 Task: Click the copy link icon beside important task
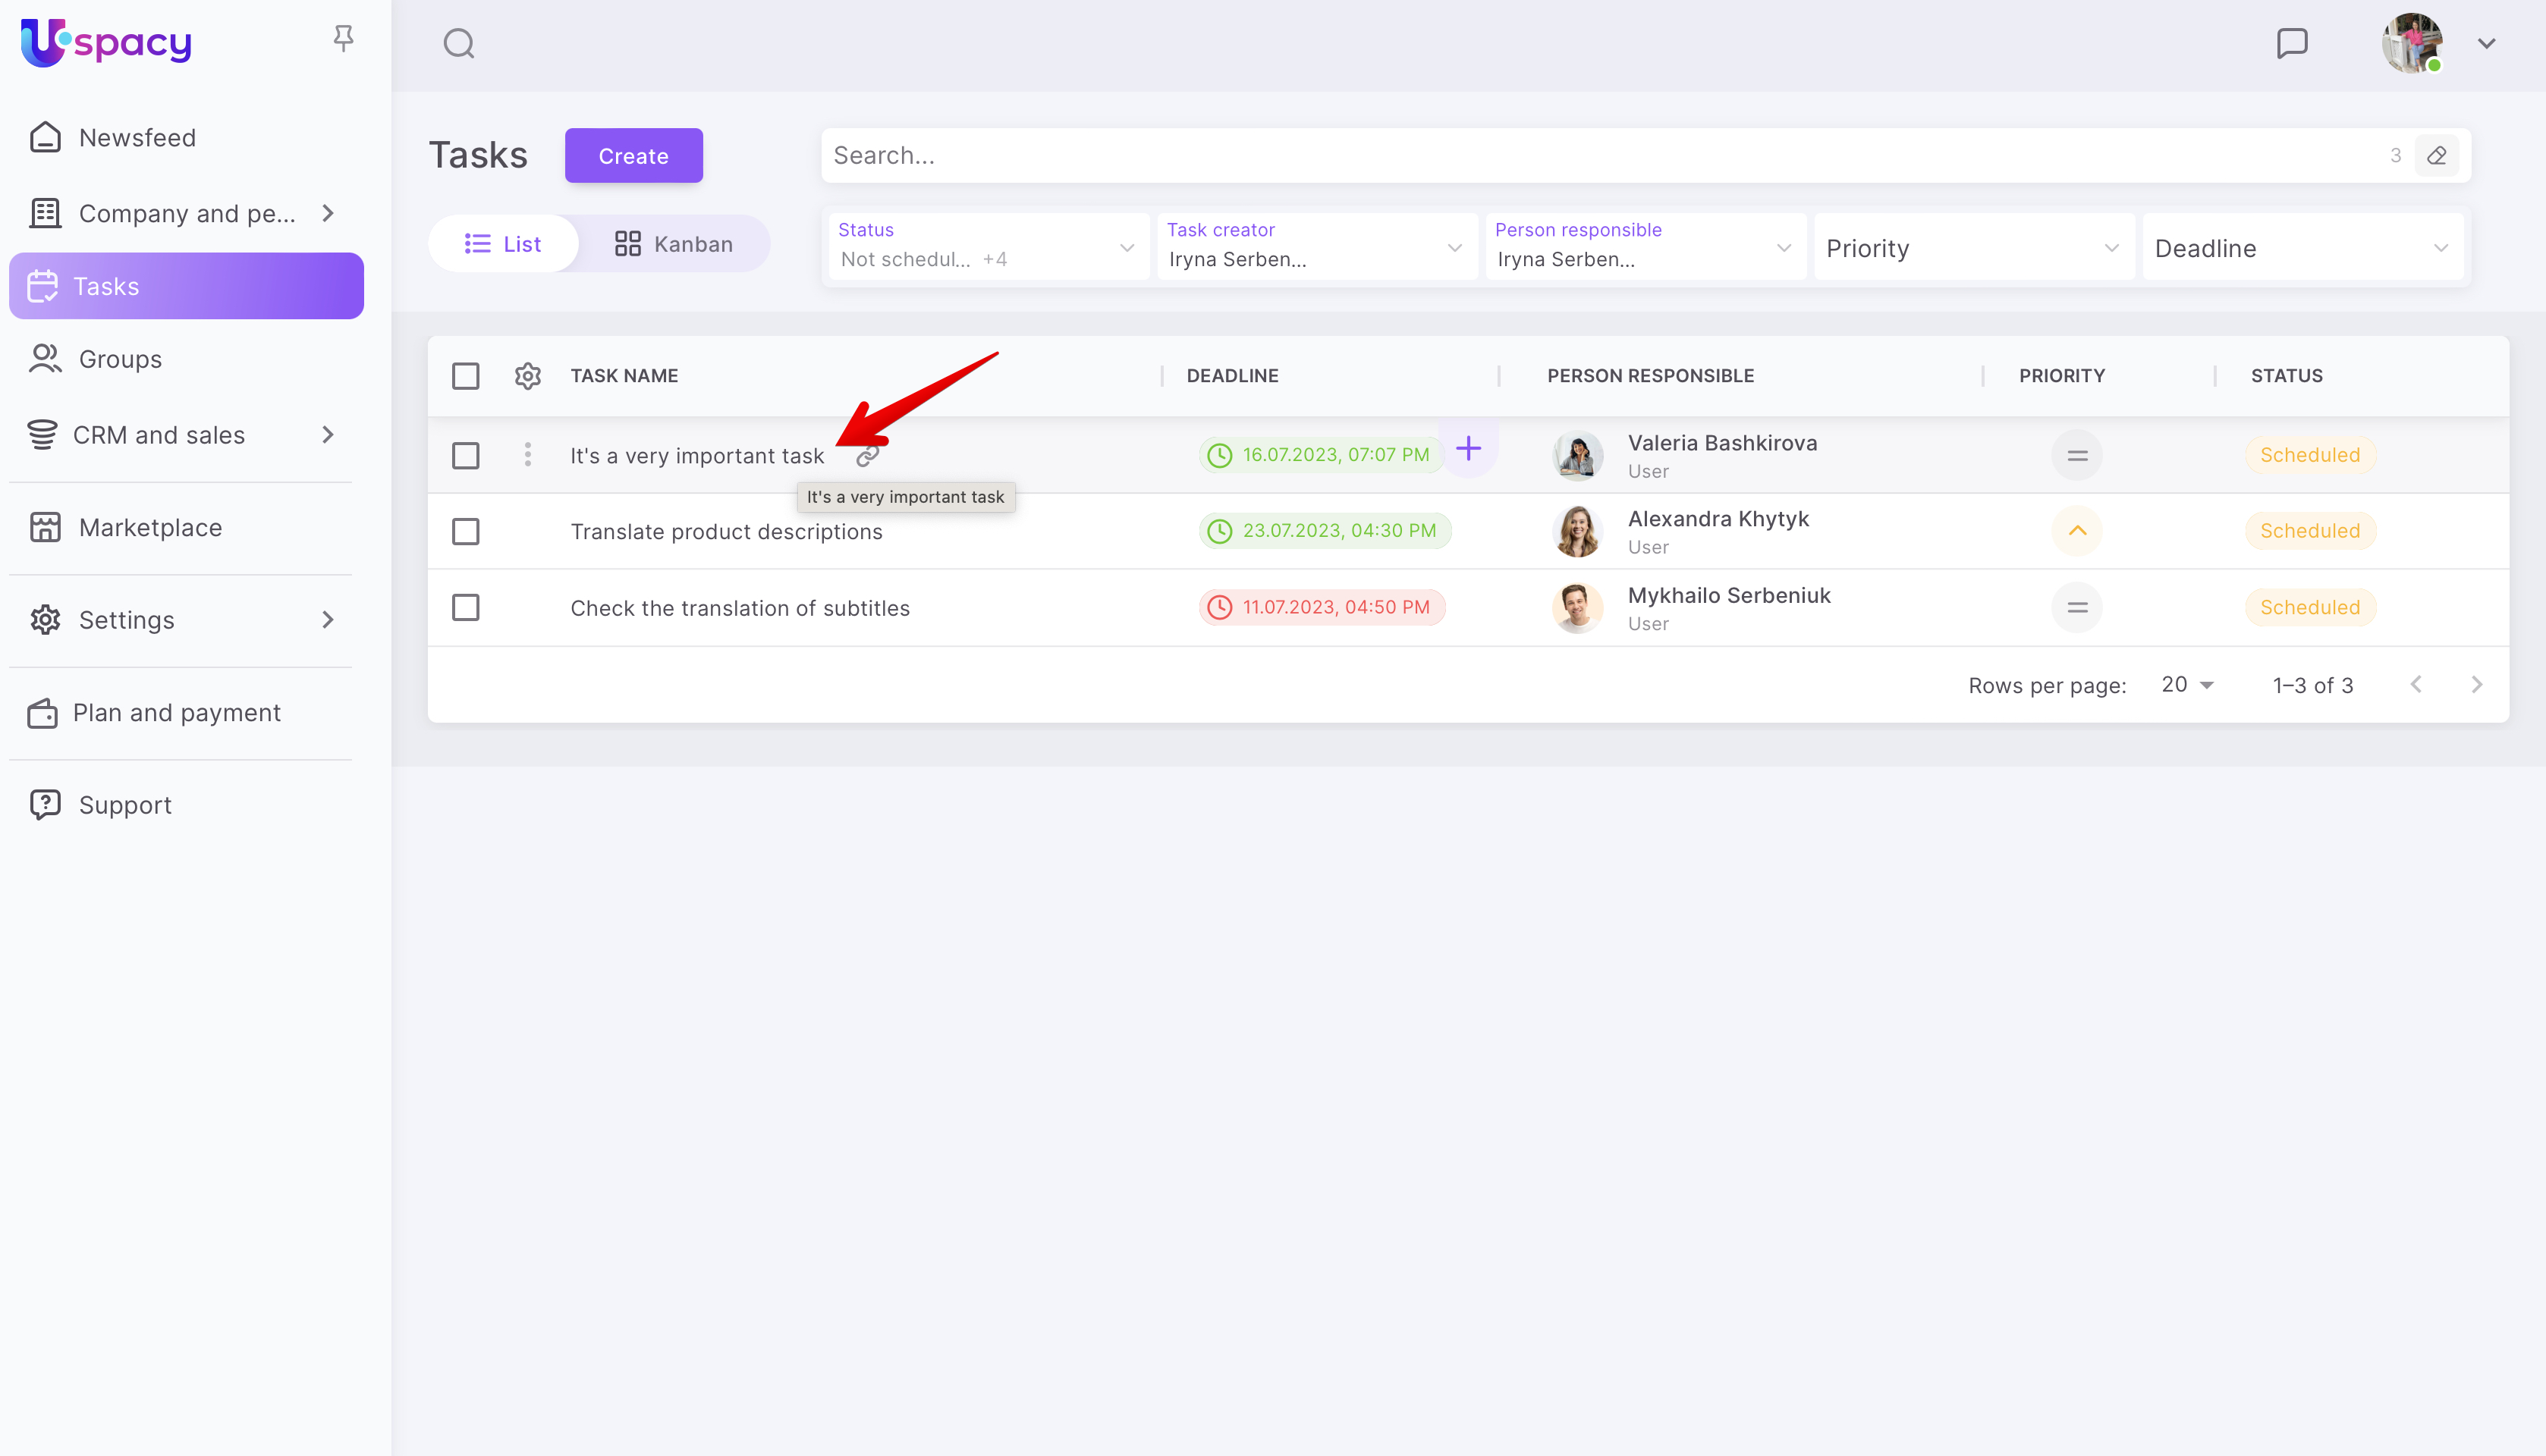coord(867,456)
